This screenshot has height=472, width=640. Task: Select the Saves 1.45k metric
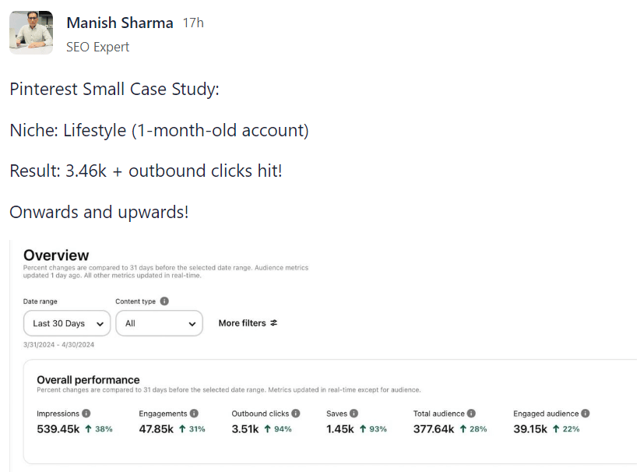click(341, 429)
